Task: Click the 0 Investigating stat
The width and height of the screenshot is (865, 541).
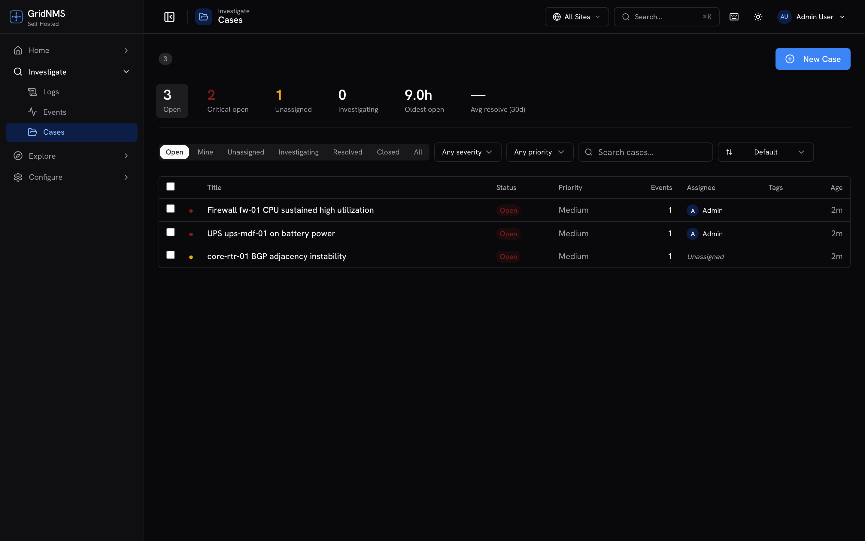Action: 358,101
